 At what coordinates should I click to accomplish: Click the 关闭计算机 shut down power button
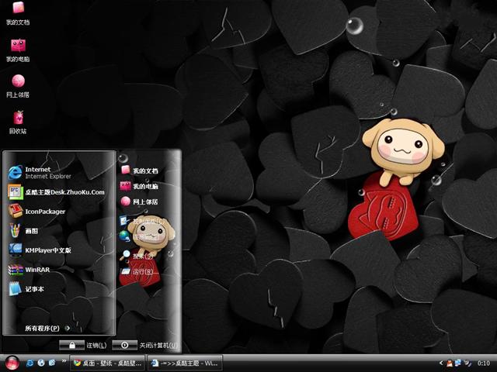[x=124, y=345]
